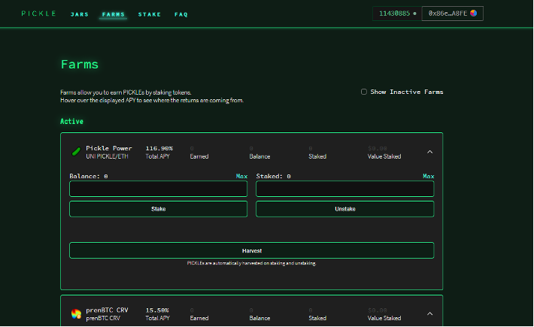Click Earned label in prenBTC CRV row
This screenshot has width=534, height=327.
199,318
